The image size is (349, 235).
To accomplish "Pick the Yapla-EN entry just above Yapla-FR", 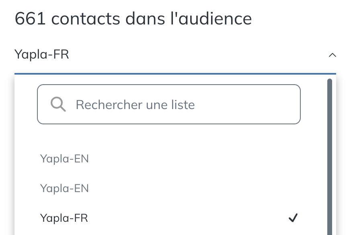I will (64, 188).
